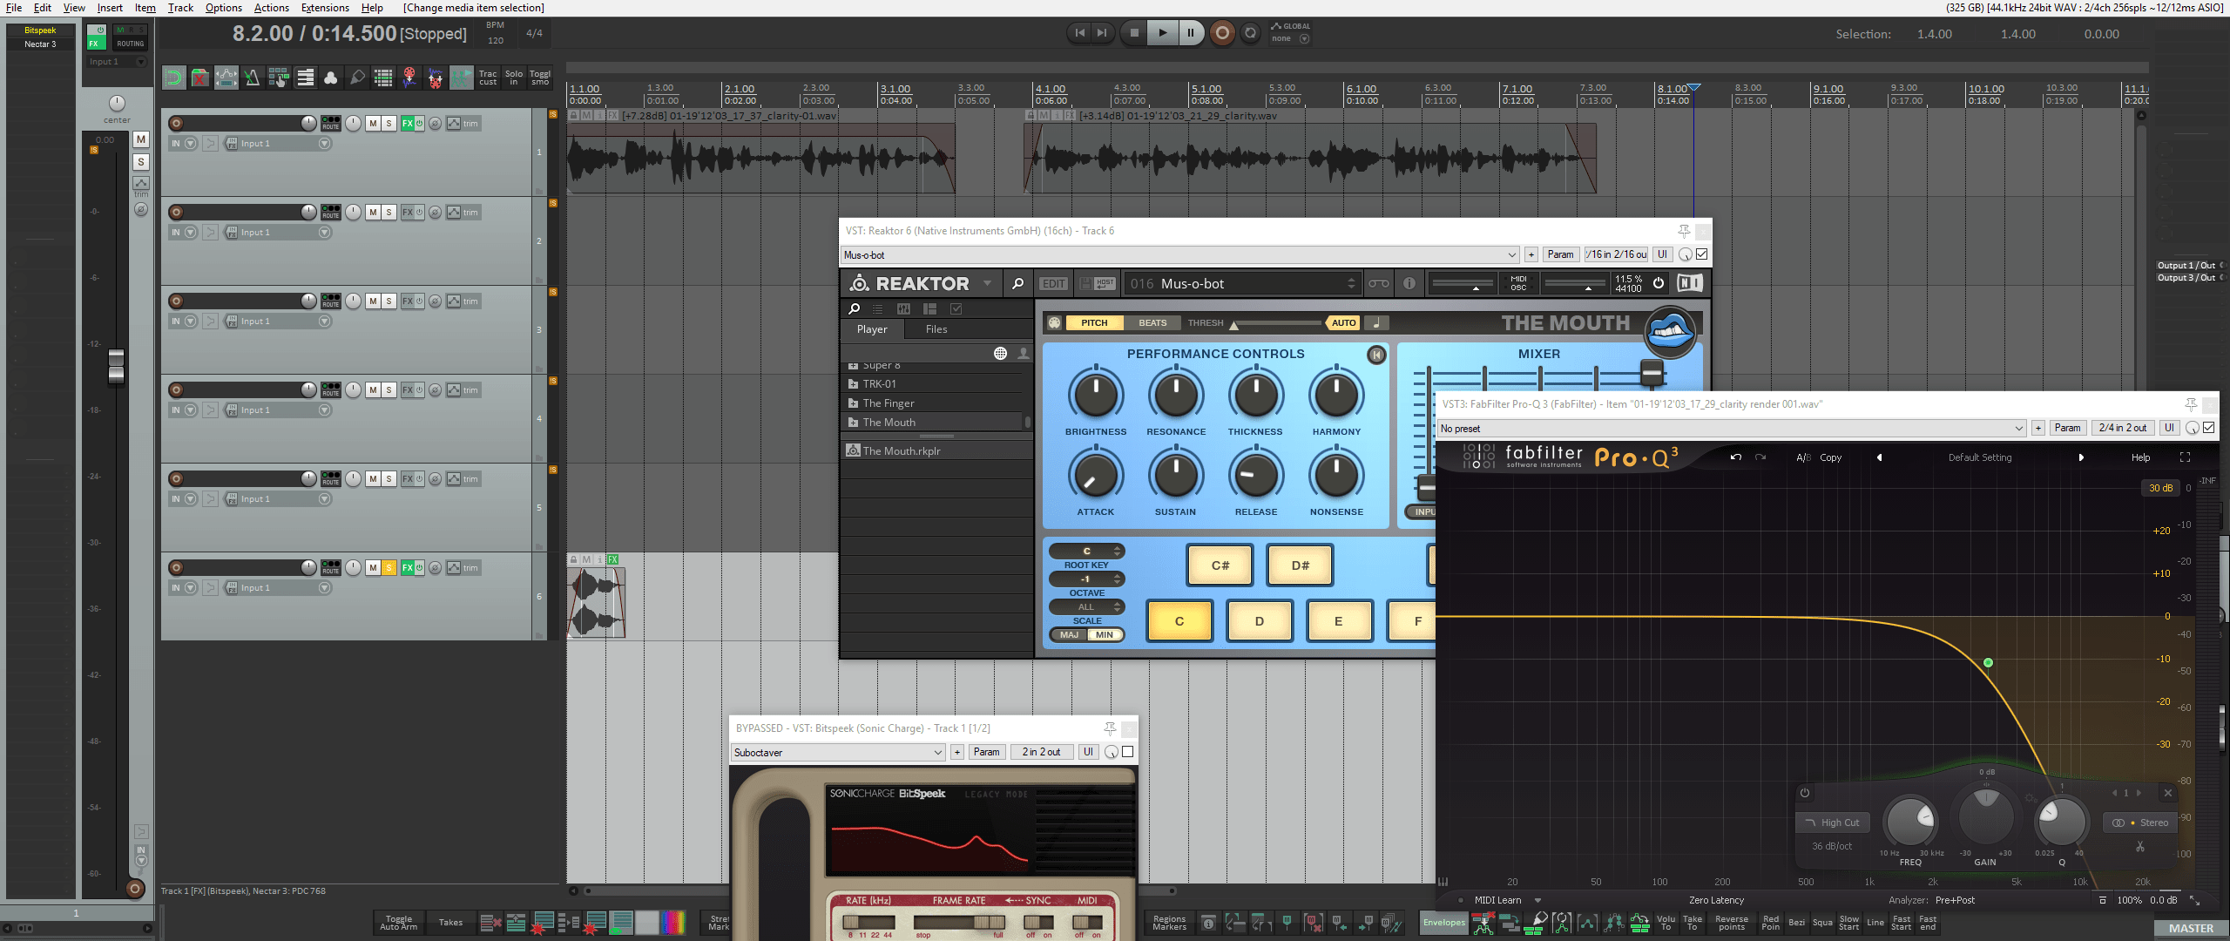The height and width of the screenshot is (941, 2230).
Task: Click the globe icon in Reaktor browser
Action: point(1000,353)
